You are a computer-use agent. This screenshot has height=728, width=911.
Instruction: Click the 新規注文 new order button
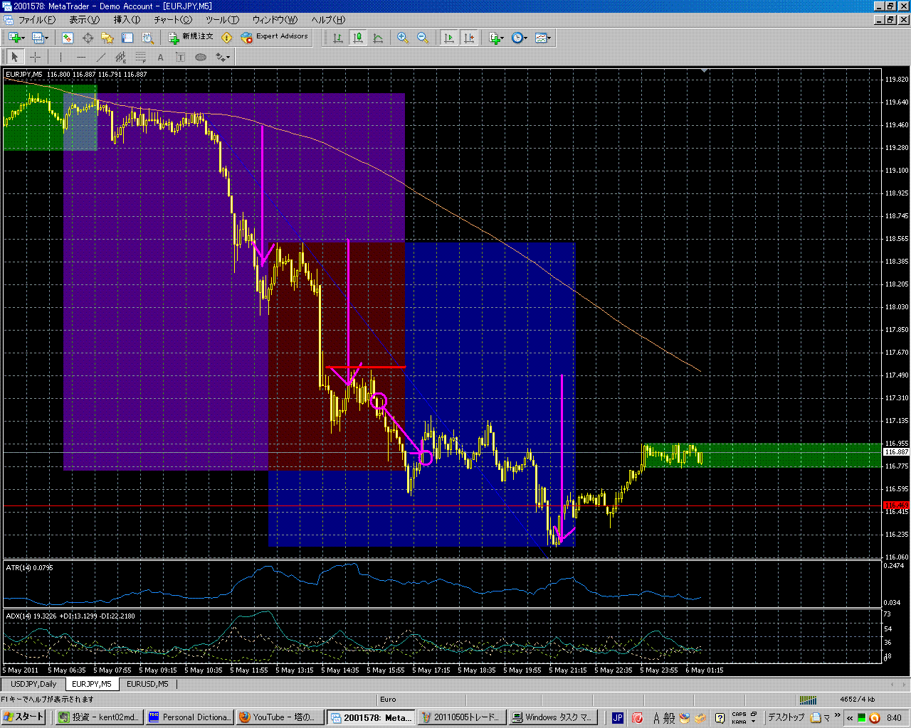pyautogui.click(x=191, y=37)
